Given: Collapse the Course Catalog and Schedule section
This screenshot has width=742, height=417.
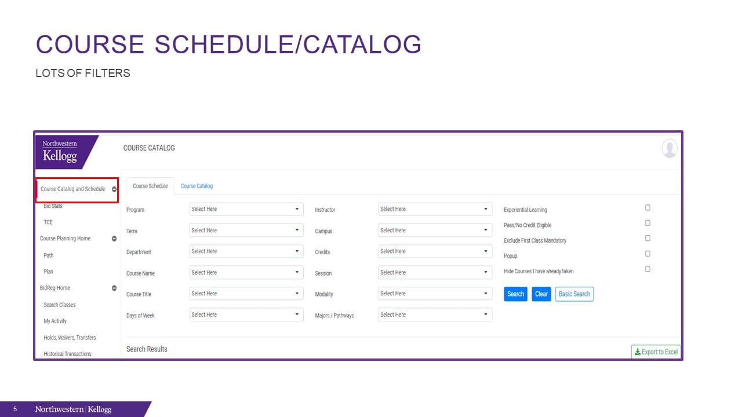Looking at the screenshot, I should coord(114,189).
